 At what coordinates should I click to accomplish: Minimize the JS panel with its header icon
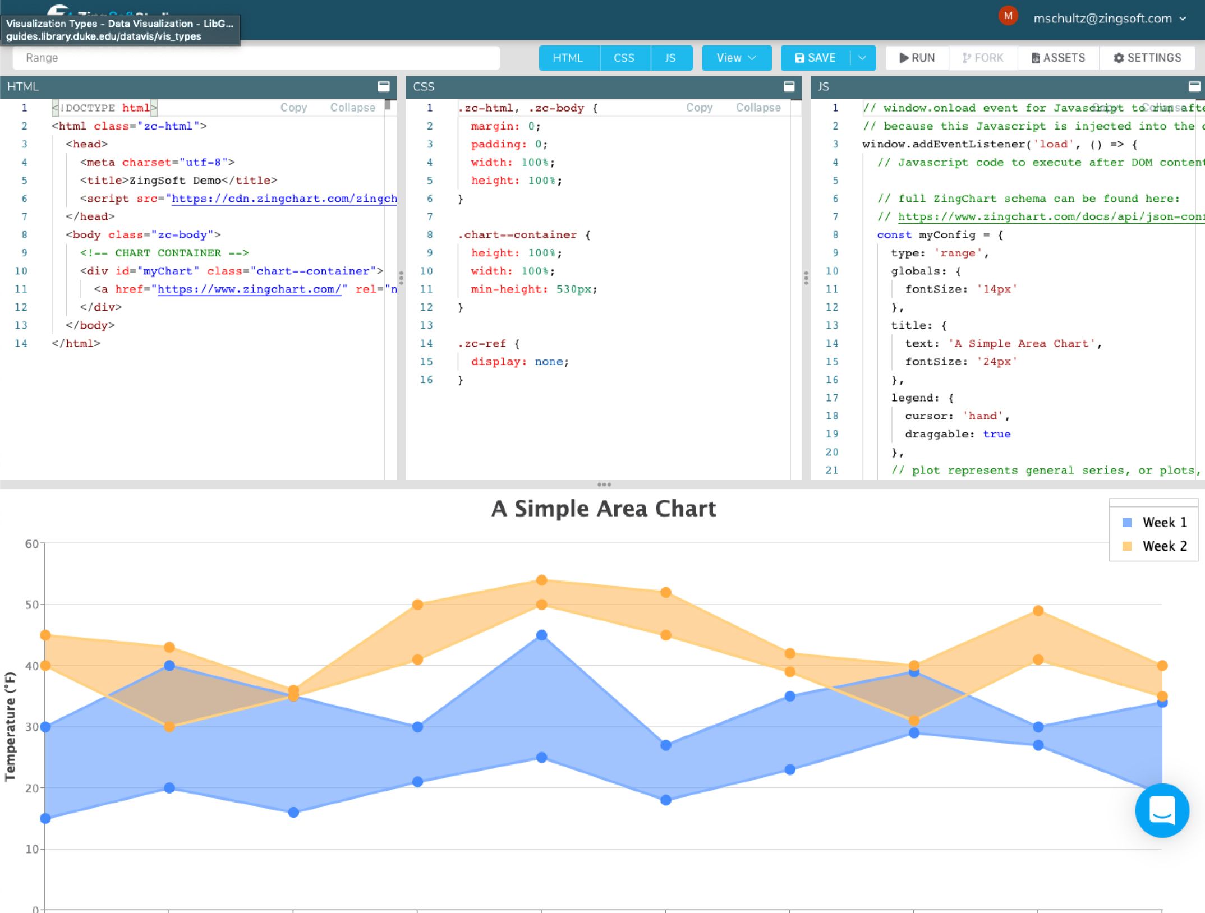(1194, 86)
